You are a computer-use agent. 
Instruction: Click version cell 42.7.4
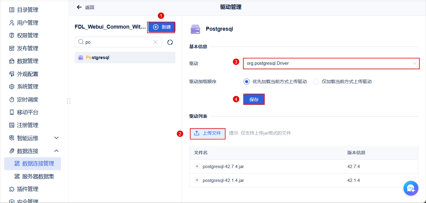[353, 167]
